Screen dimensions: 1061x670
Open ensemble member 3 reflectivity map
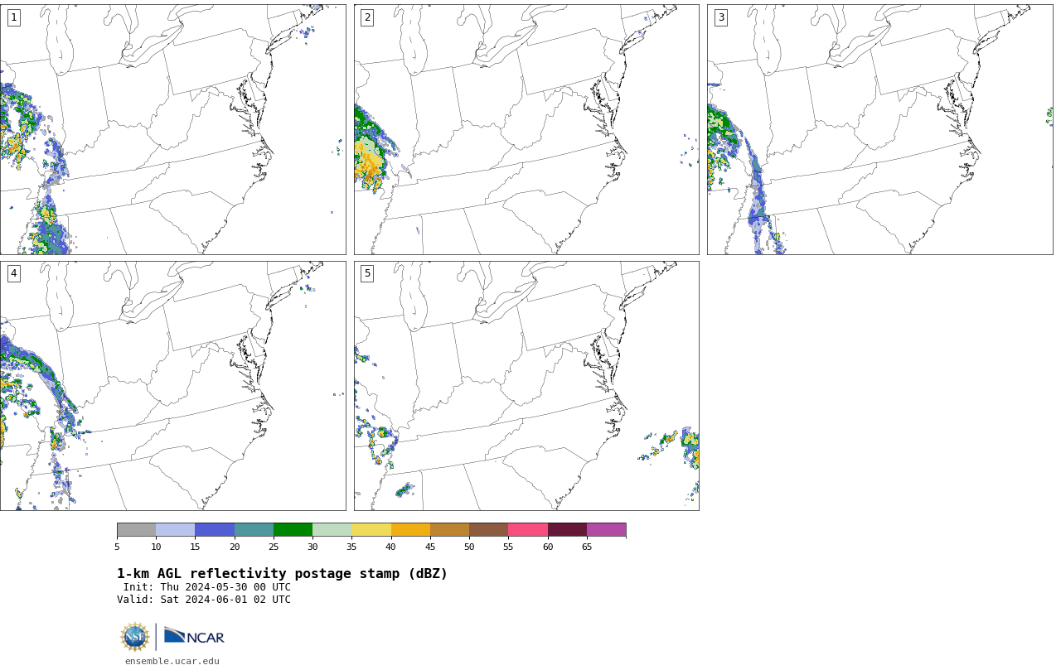(879, 129)
